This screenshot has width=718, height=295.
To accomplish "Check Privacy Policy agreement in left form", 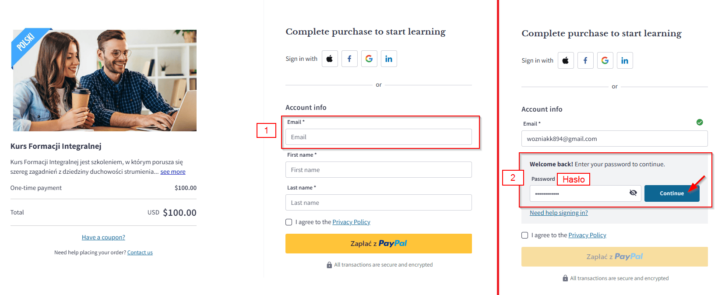I will click(289, 222).
